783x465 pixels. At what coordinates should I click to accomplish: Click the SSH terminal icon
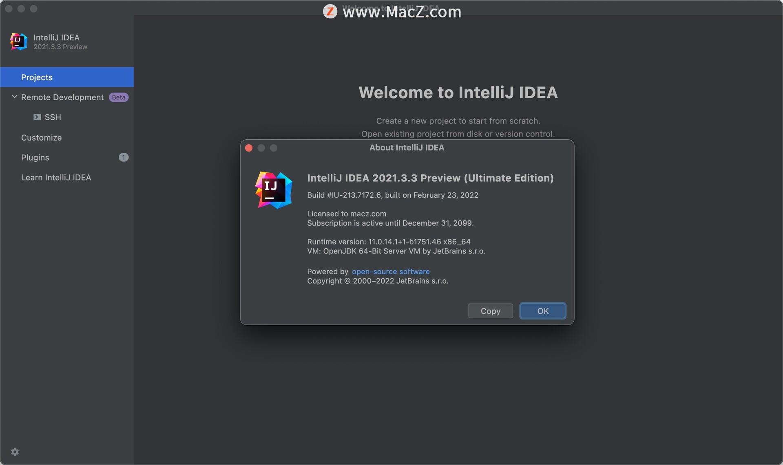pyautogui.click(x=37, y=117)
